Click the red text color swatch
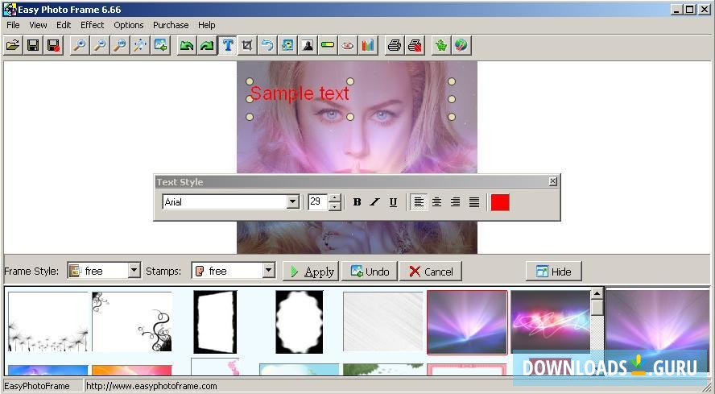 (500, 202)
